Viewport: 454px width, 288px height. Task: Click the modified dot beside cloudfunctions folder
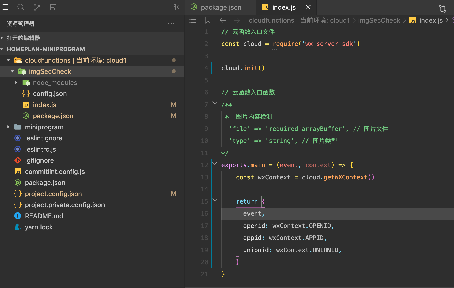click(x=174, y=60)
